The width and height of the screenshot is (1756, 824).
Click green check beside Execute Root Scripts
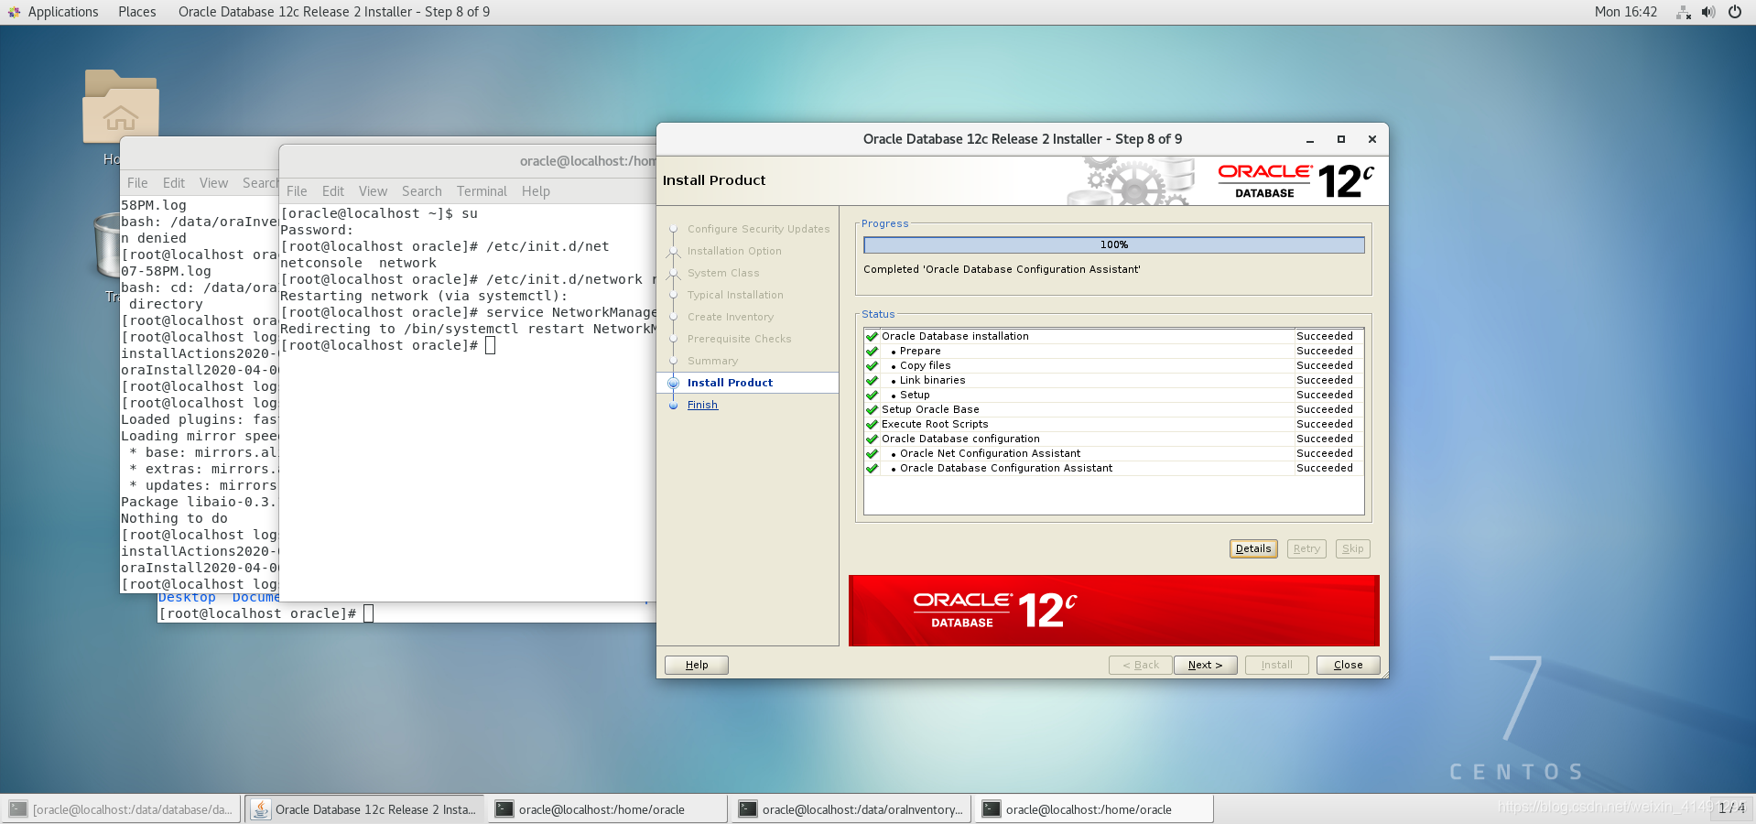coord(872,424)
